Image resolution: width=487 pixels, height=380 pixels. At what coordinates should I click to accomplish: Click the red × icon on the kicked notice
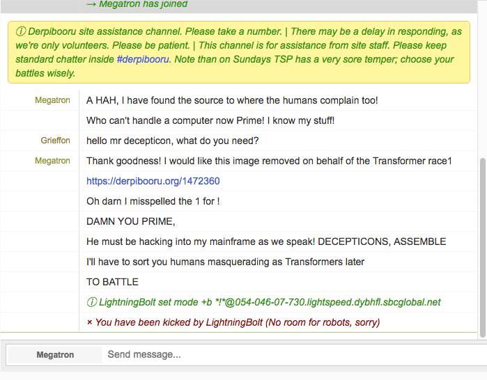click(x=90, y=323)
